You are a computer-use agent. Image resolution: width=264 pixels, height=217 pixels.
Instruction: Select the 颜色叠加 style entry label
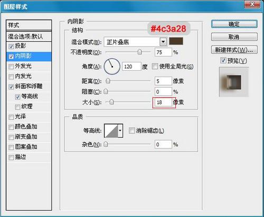[x=26, y=127]
